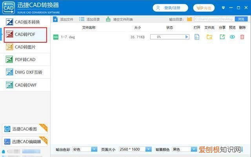Click the blue QQ bell icon at bottom left

point(4,152)
